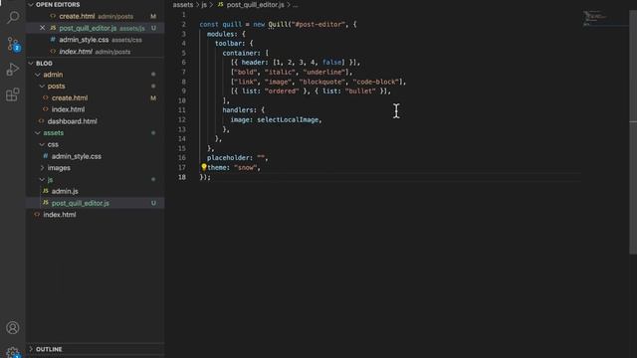This screenshot has width=637, height=358.
Task: Open admin.js in the js folder
Action: coord(96,191)
